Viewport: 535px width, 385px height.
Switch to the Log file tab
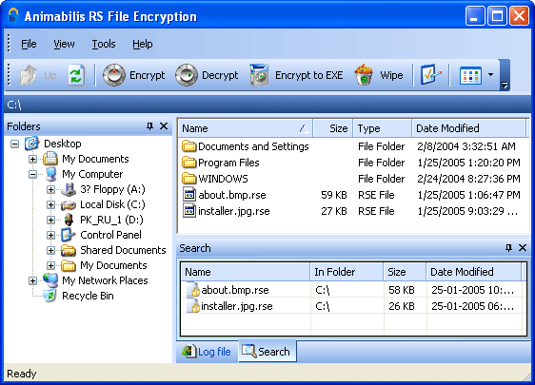point(207,352)
